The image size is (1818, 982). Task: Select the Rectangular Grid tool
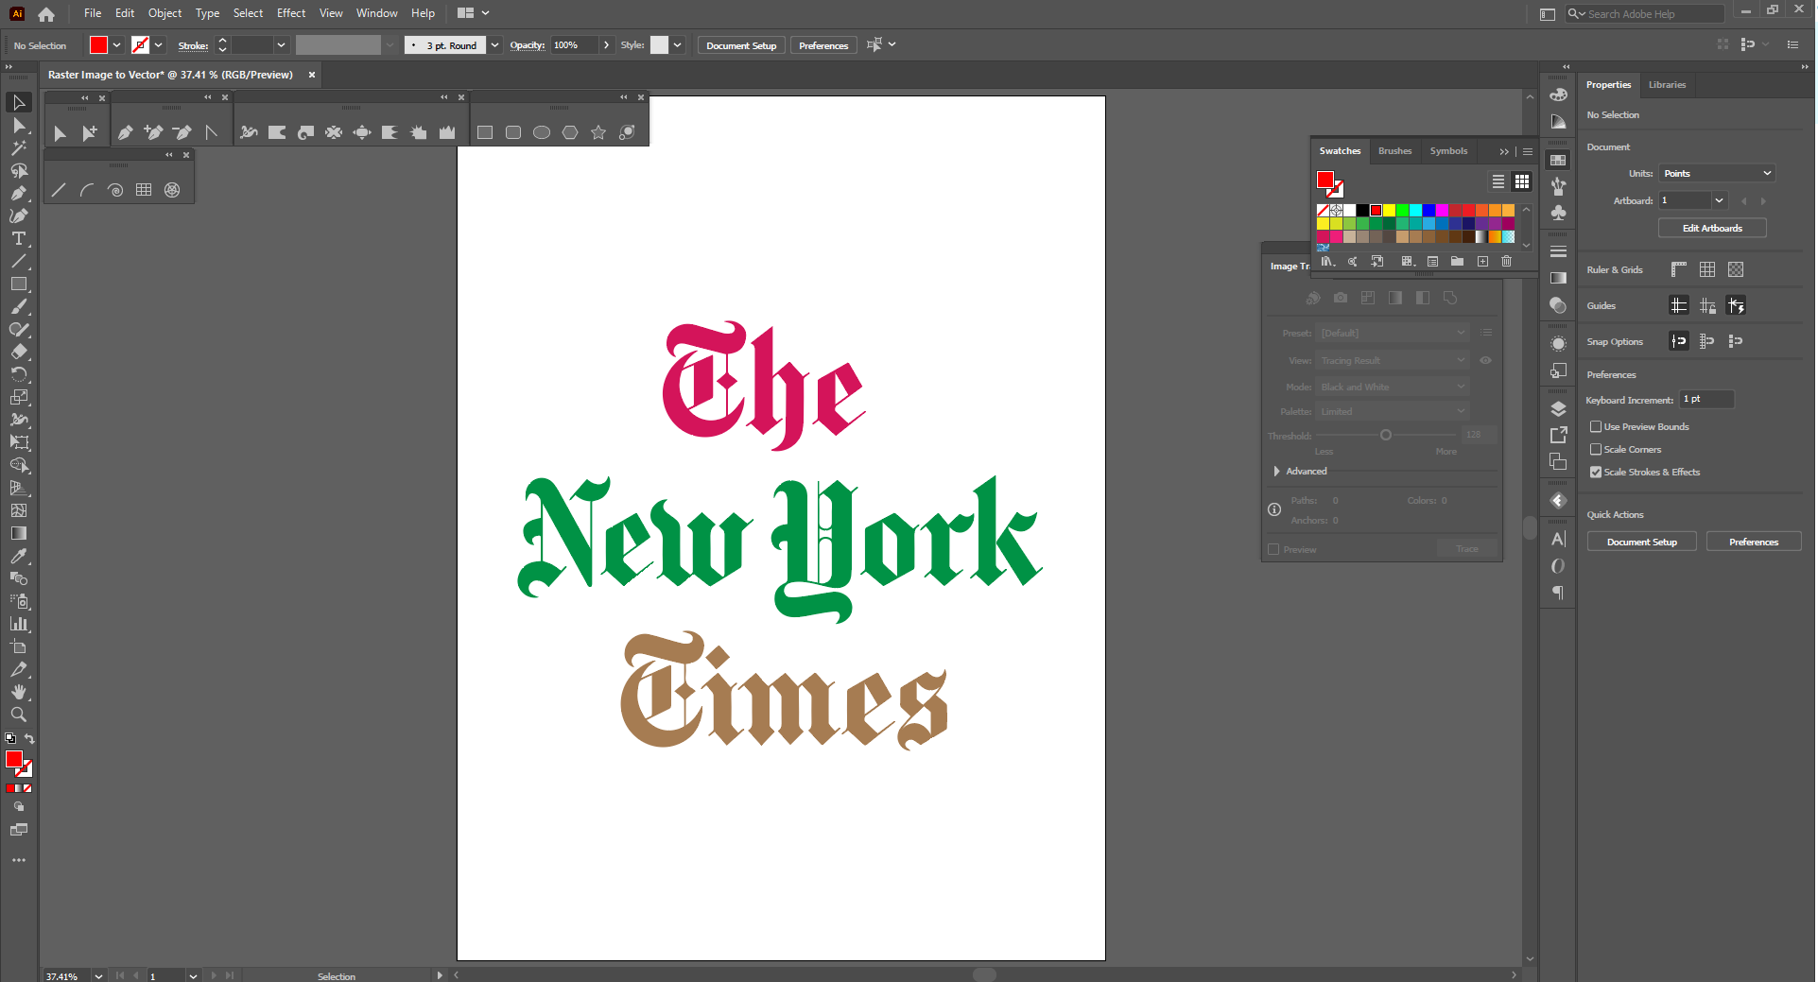(144, 190)
